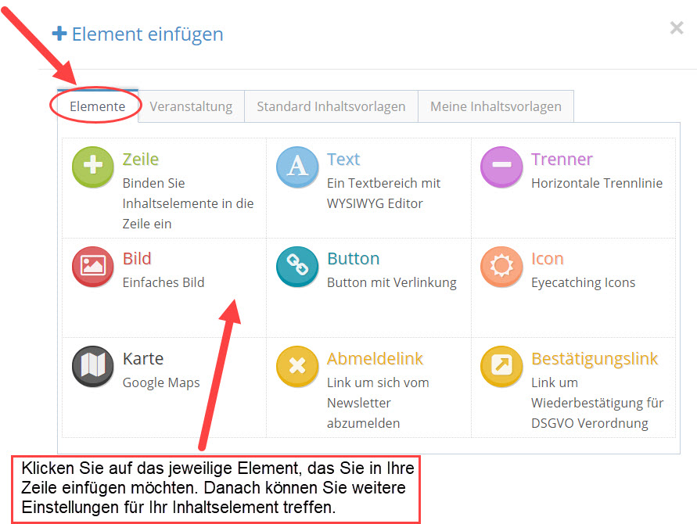697x524 pixels.
Task: Click the teal Button chain-link icon
Action: (x=297, y=267)
